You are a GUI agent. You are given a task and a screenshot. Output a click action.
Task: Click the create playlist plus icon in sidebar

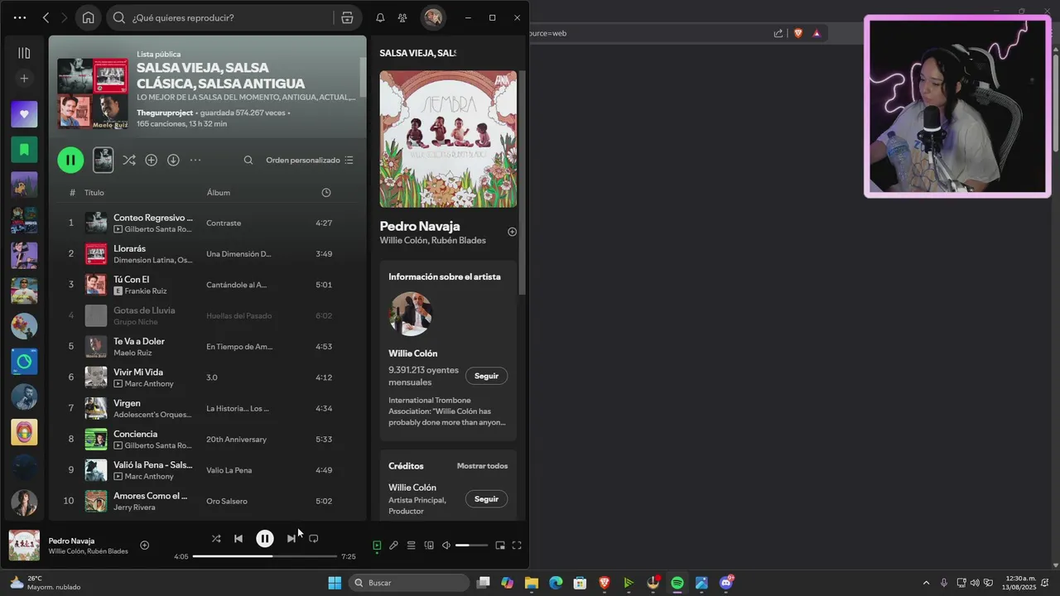[x=24, y=79]
